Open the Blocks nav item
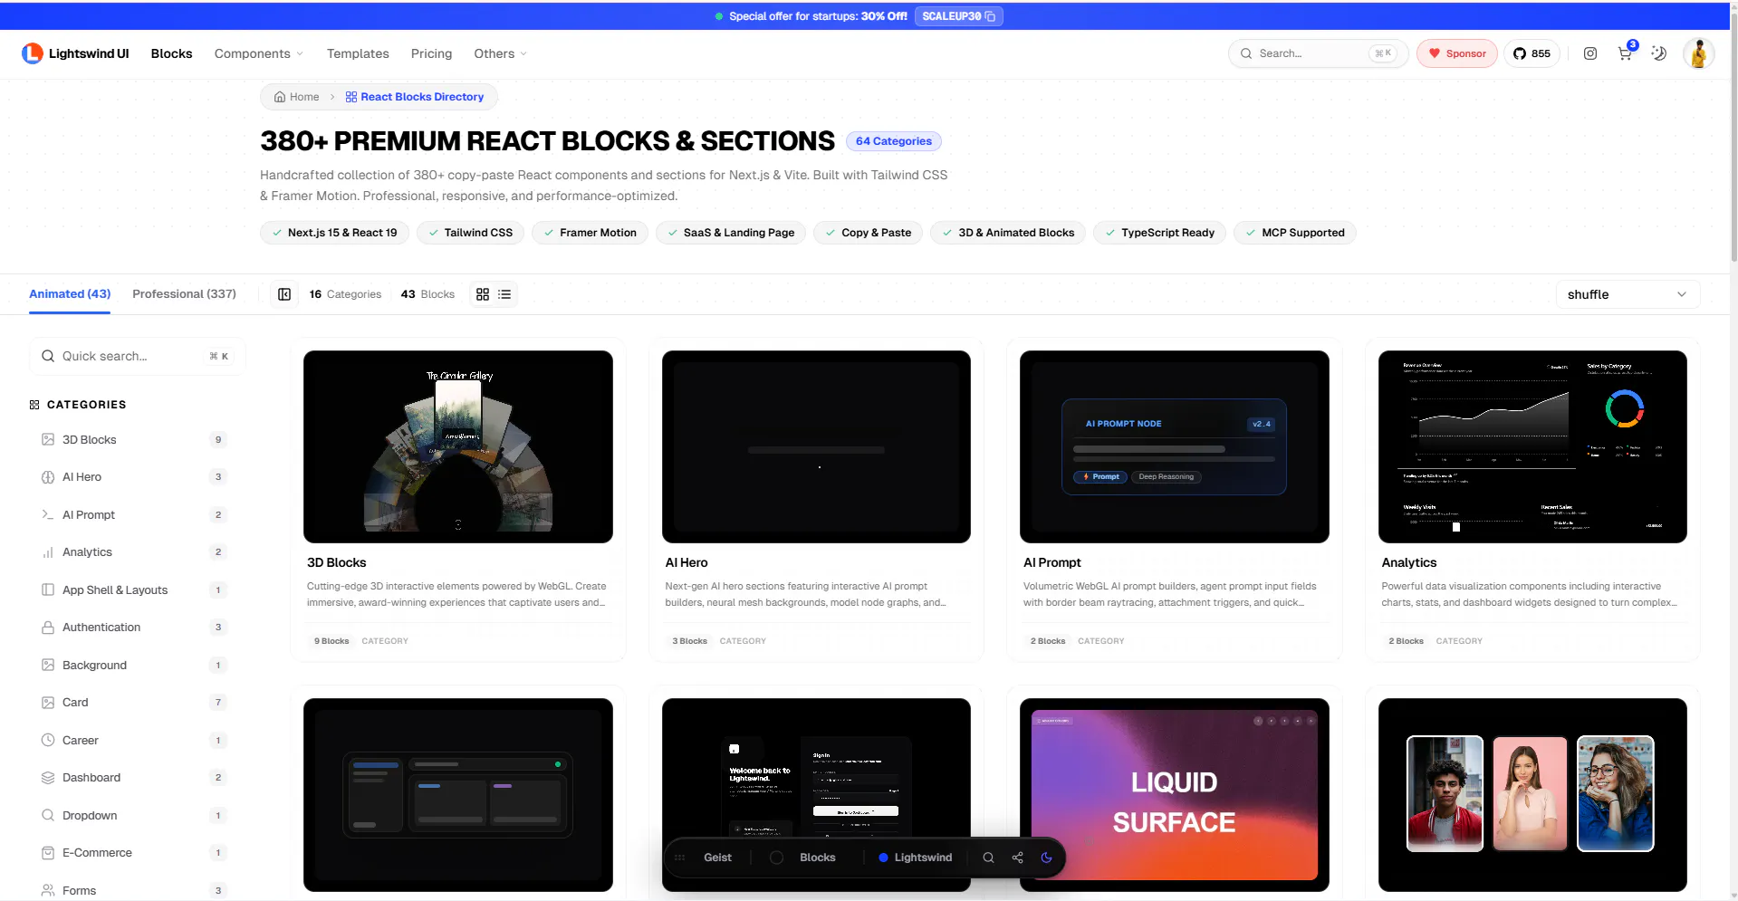The width and height of the screenshot is (1738, 901). coord(172,53)
